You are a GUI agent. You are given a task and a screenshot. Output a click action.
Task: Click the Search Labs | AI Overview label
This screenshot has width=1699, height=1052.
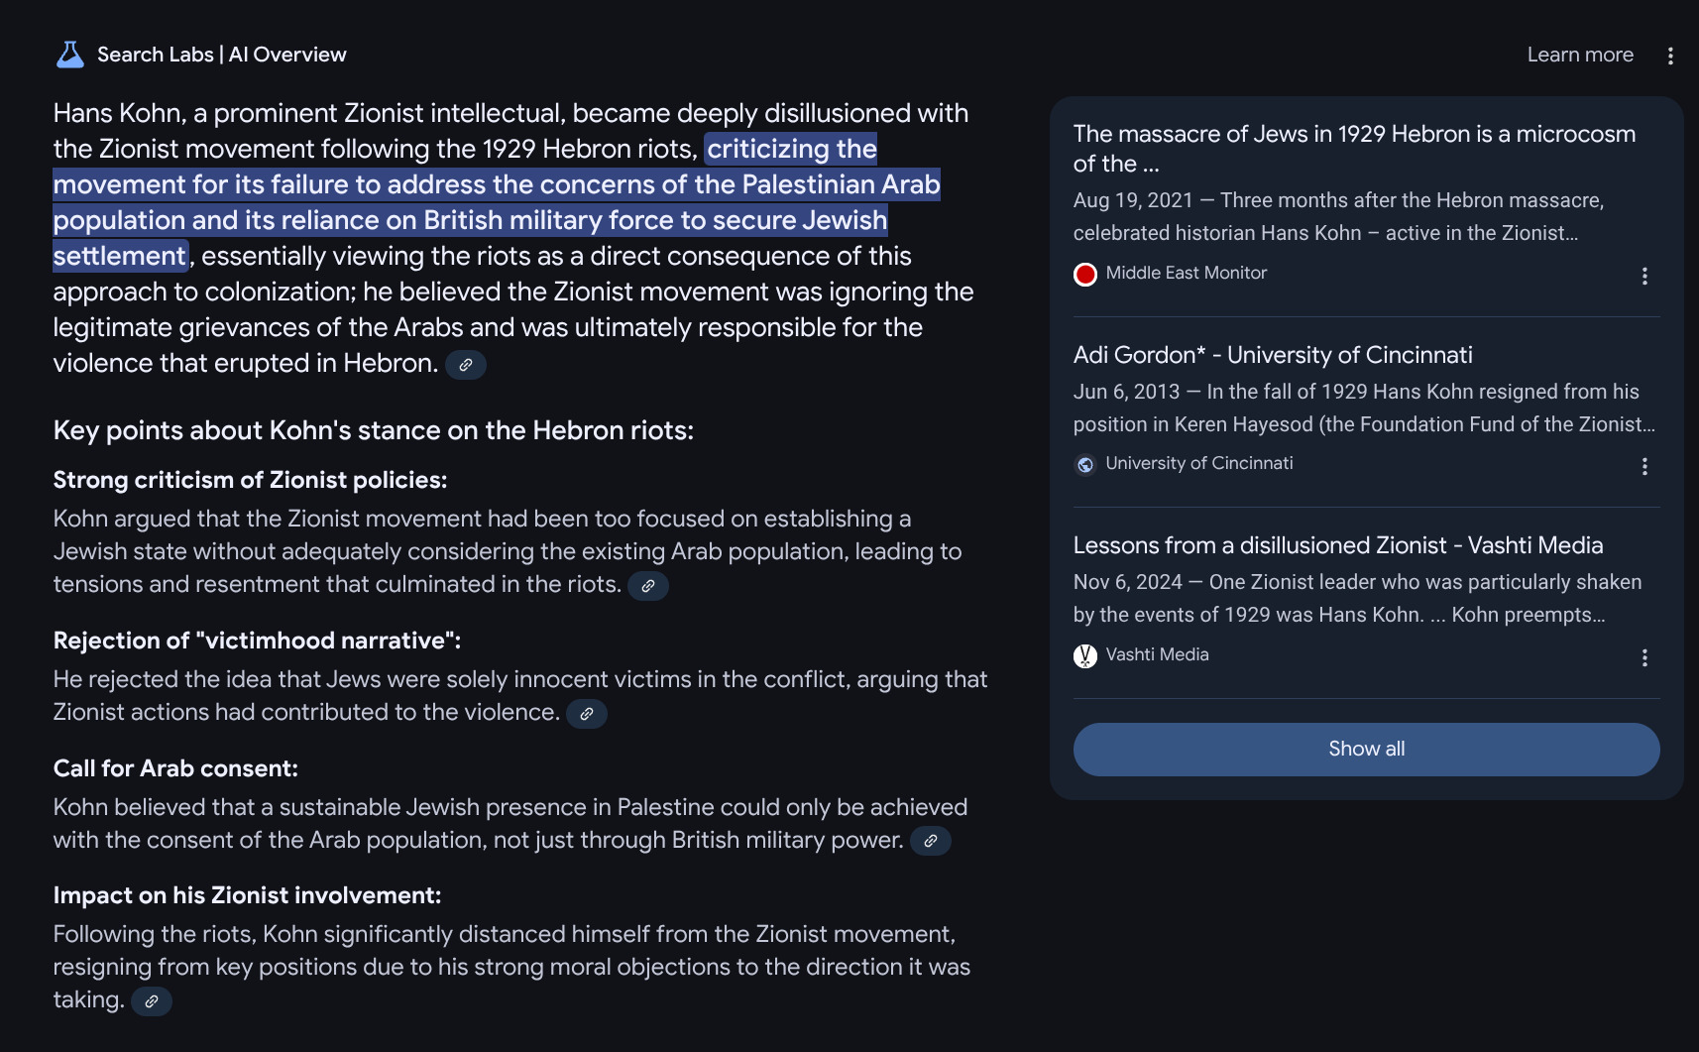pyautogui.click(x=222, y=55)
